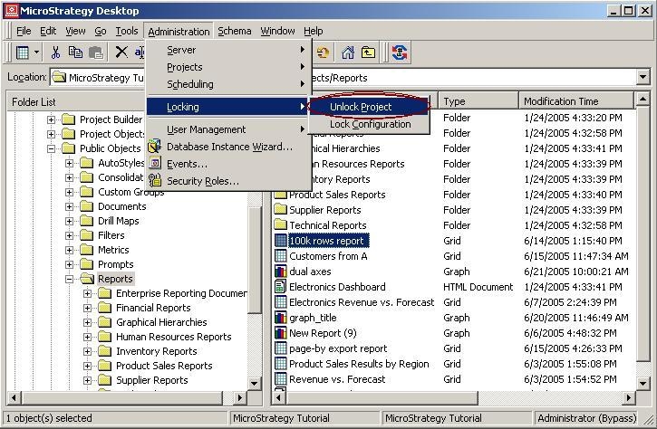
Task: Collapse the Reports folder tree node
Action: (x=69, y=279)
